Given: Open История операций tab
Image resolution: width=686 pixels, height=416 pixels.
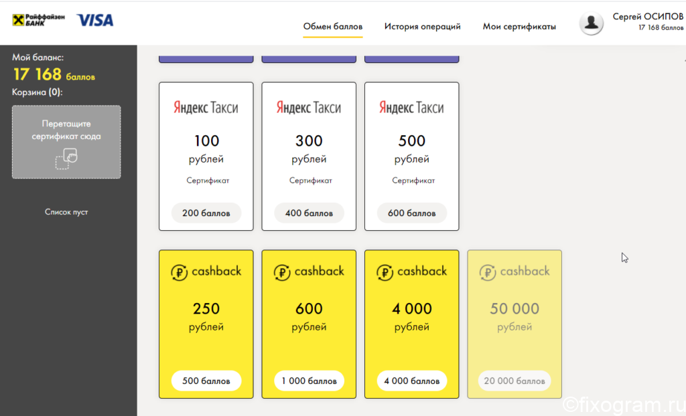Looking at the screenshot, I should pyautogui.click(x=422, y=27).
